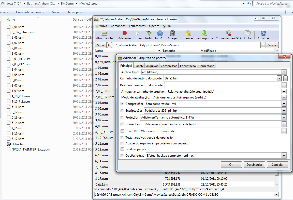This screenshot has height=200, width=293.
Task: Expand the FreeArc status log dropdown
Action: pyautogui.click(x=276, y=195)
